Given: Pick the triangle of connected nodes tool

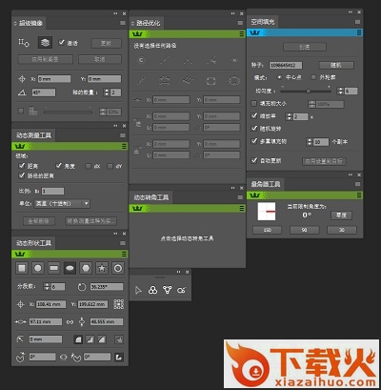Looking at the screenshot, I should pos(168,290).
